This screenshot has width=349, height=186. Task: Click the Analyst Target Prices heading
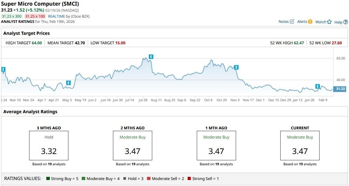[x=27, y=33]
